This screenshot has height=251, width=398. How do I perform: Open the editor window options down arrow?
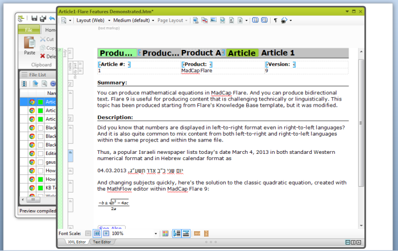point(347,11)
